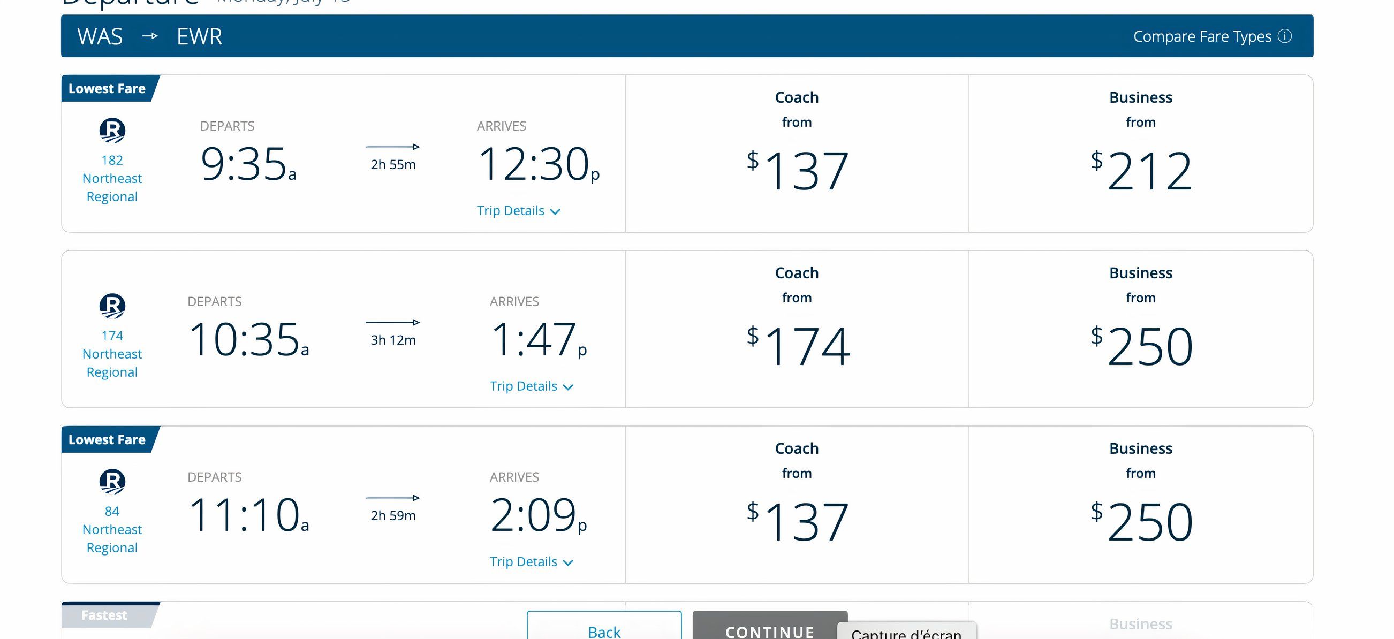Click the Lowest Fare banner for train 182

(108, 88)
